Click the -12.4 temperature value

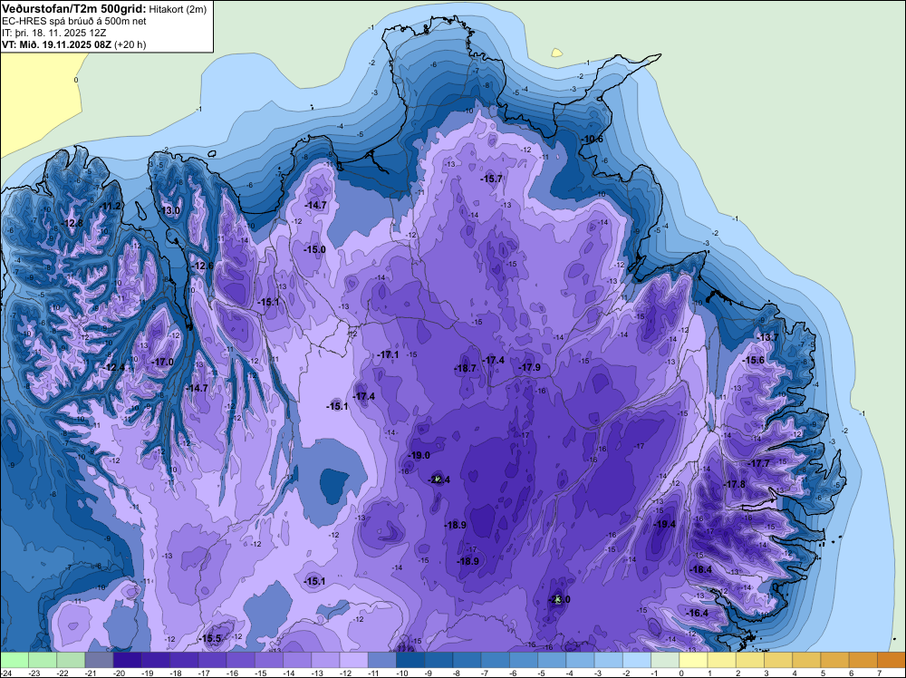pos(114,367)
